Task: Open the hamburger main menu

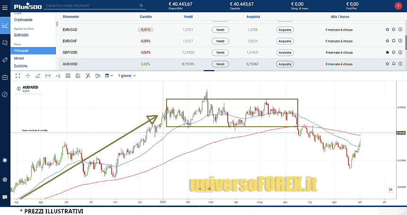Action: click(x=5, y=7)
